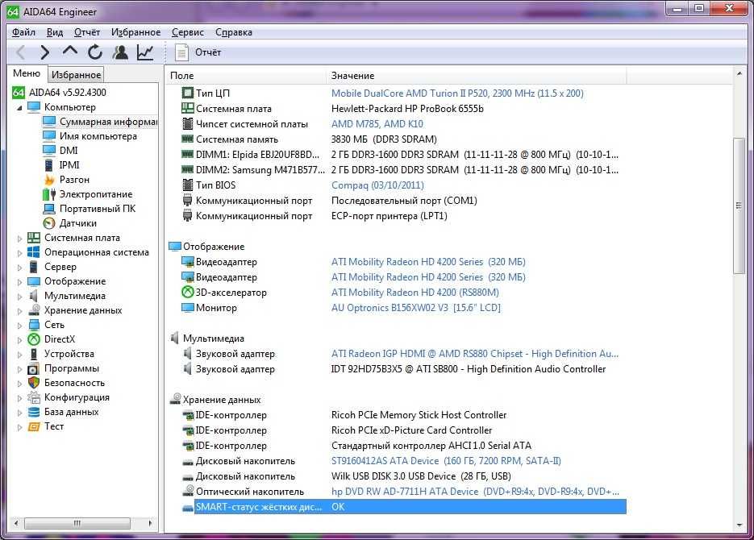Image resolution: width=754 pixels, height=540 pixels.
Task: Open the Справка menu
Action: (x=234, y=32)
